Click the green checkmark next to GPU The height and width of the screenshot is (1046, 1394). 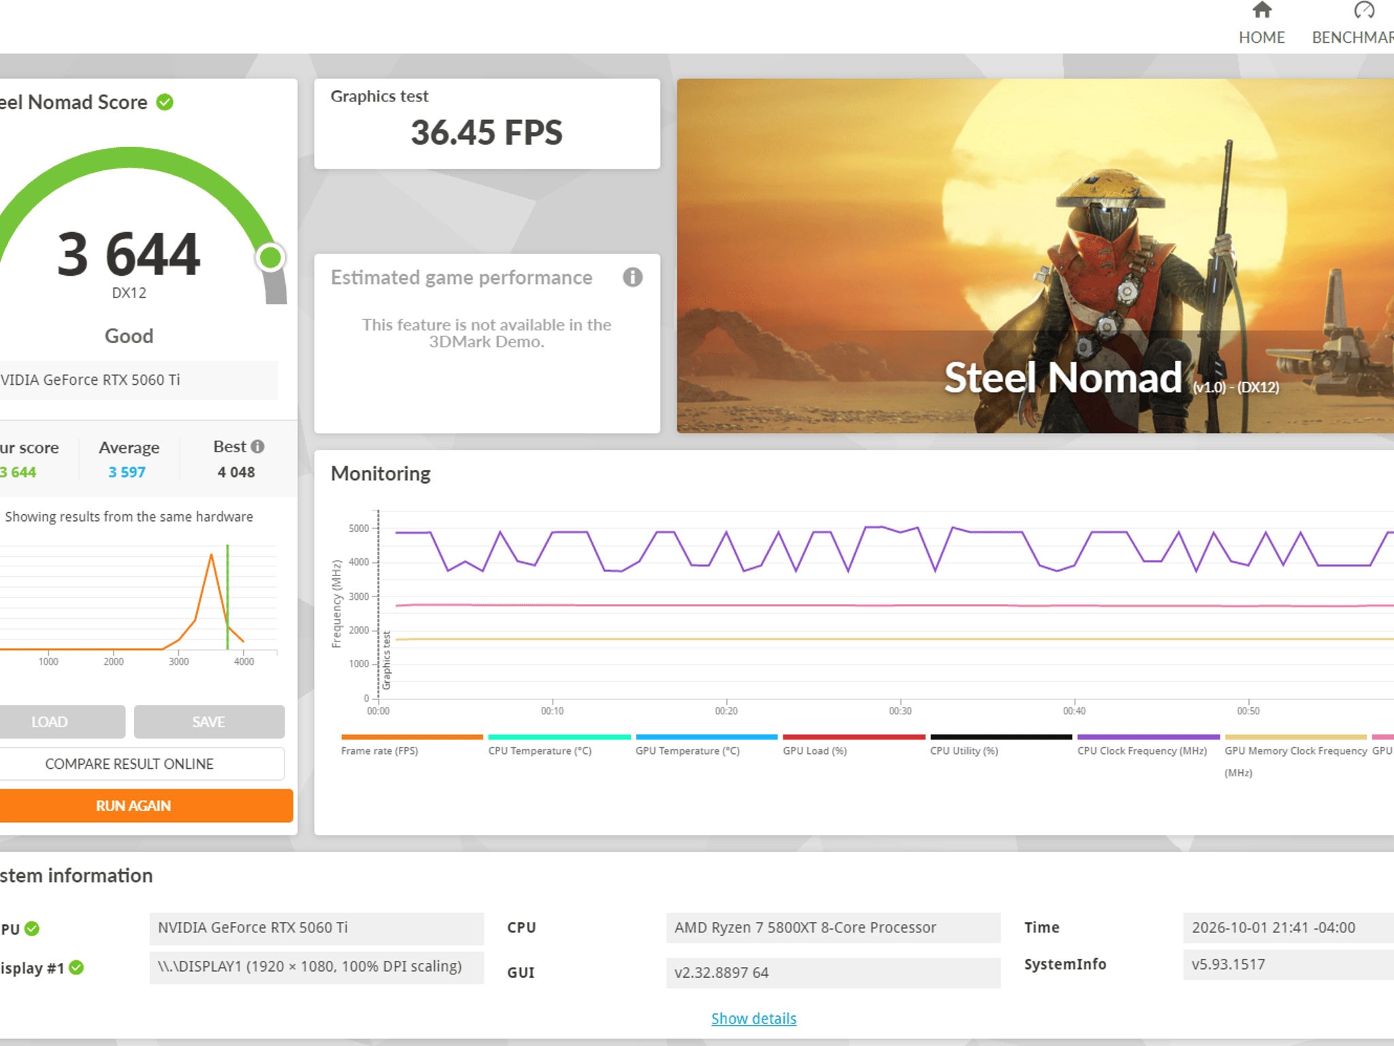tap(32, 929)
